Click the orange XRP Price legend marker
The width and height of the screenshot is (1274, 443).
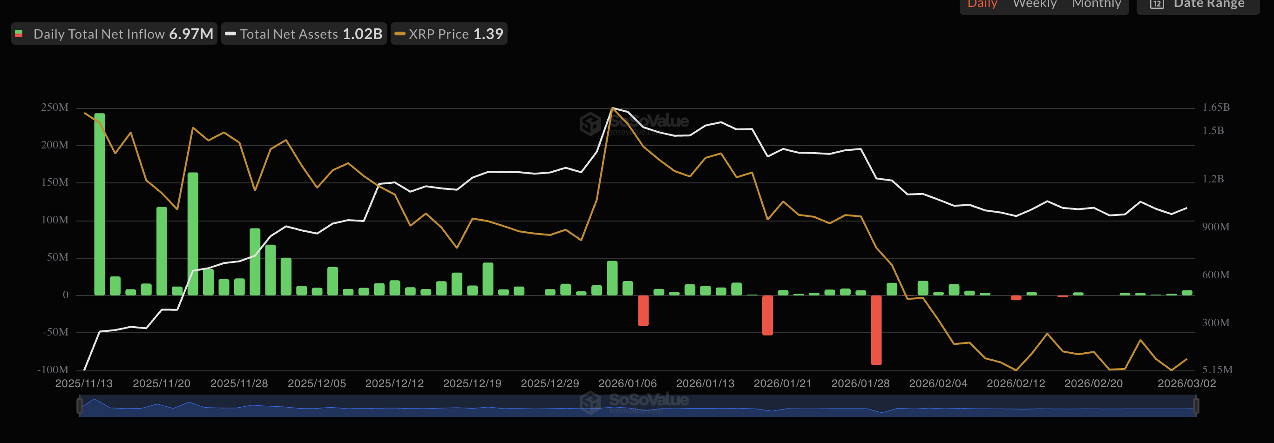click(400, 34)
